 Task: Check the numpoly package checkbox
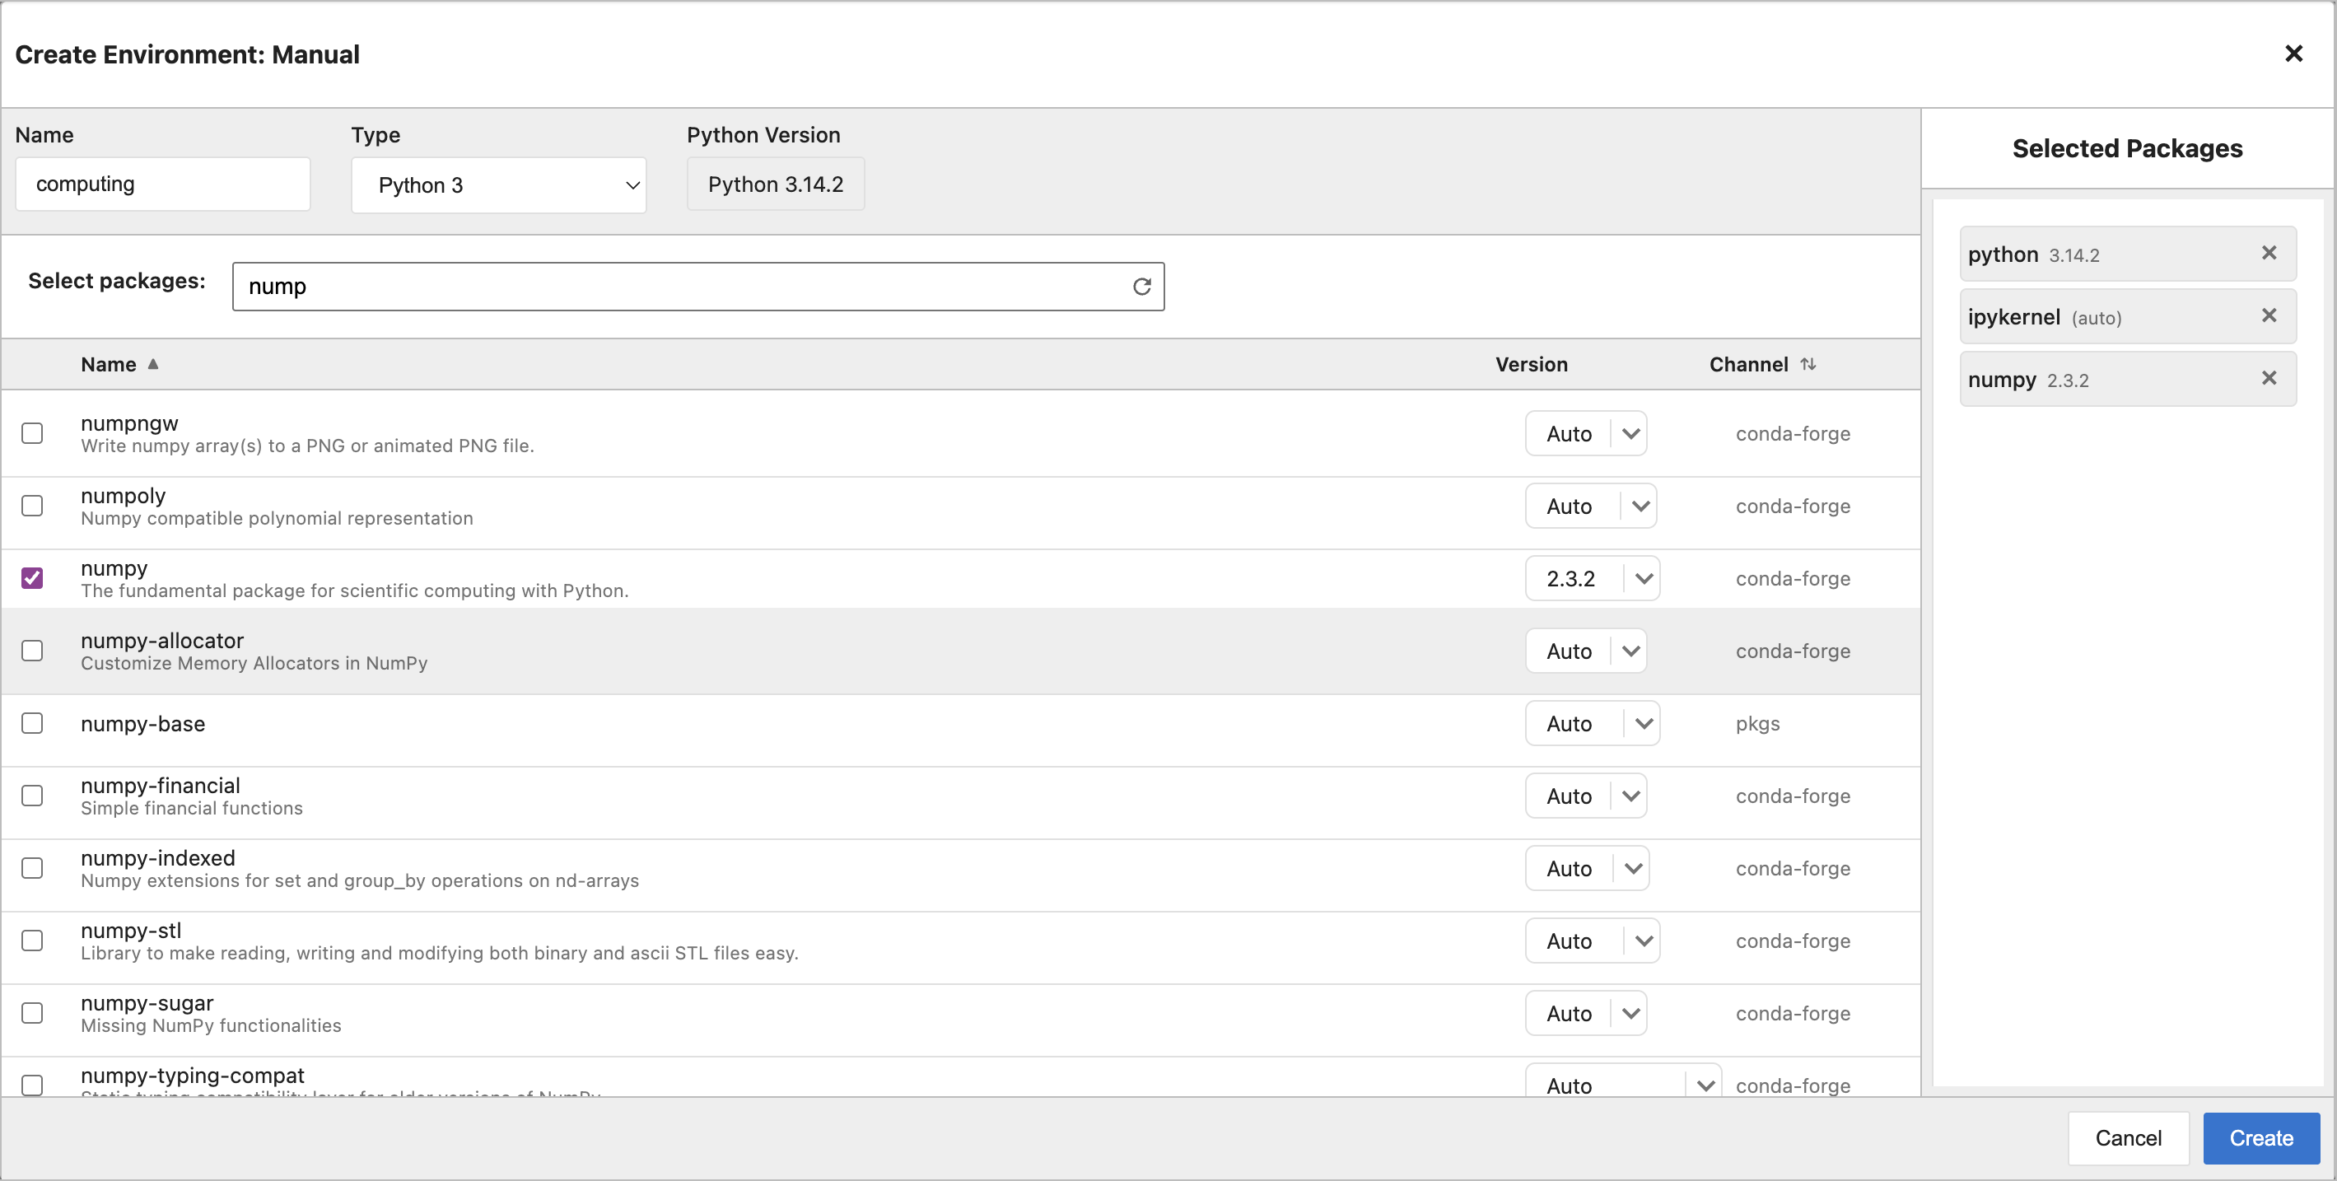(32, 506)
